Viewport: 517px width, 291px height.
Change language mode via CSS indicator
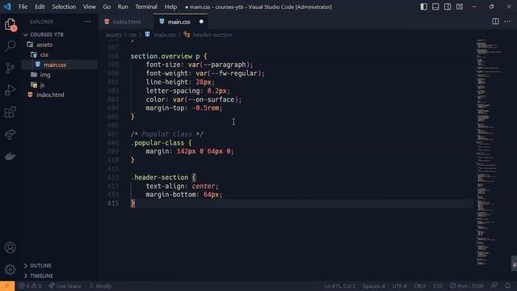(438, 286)
